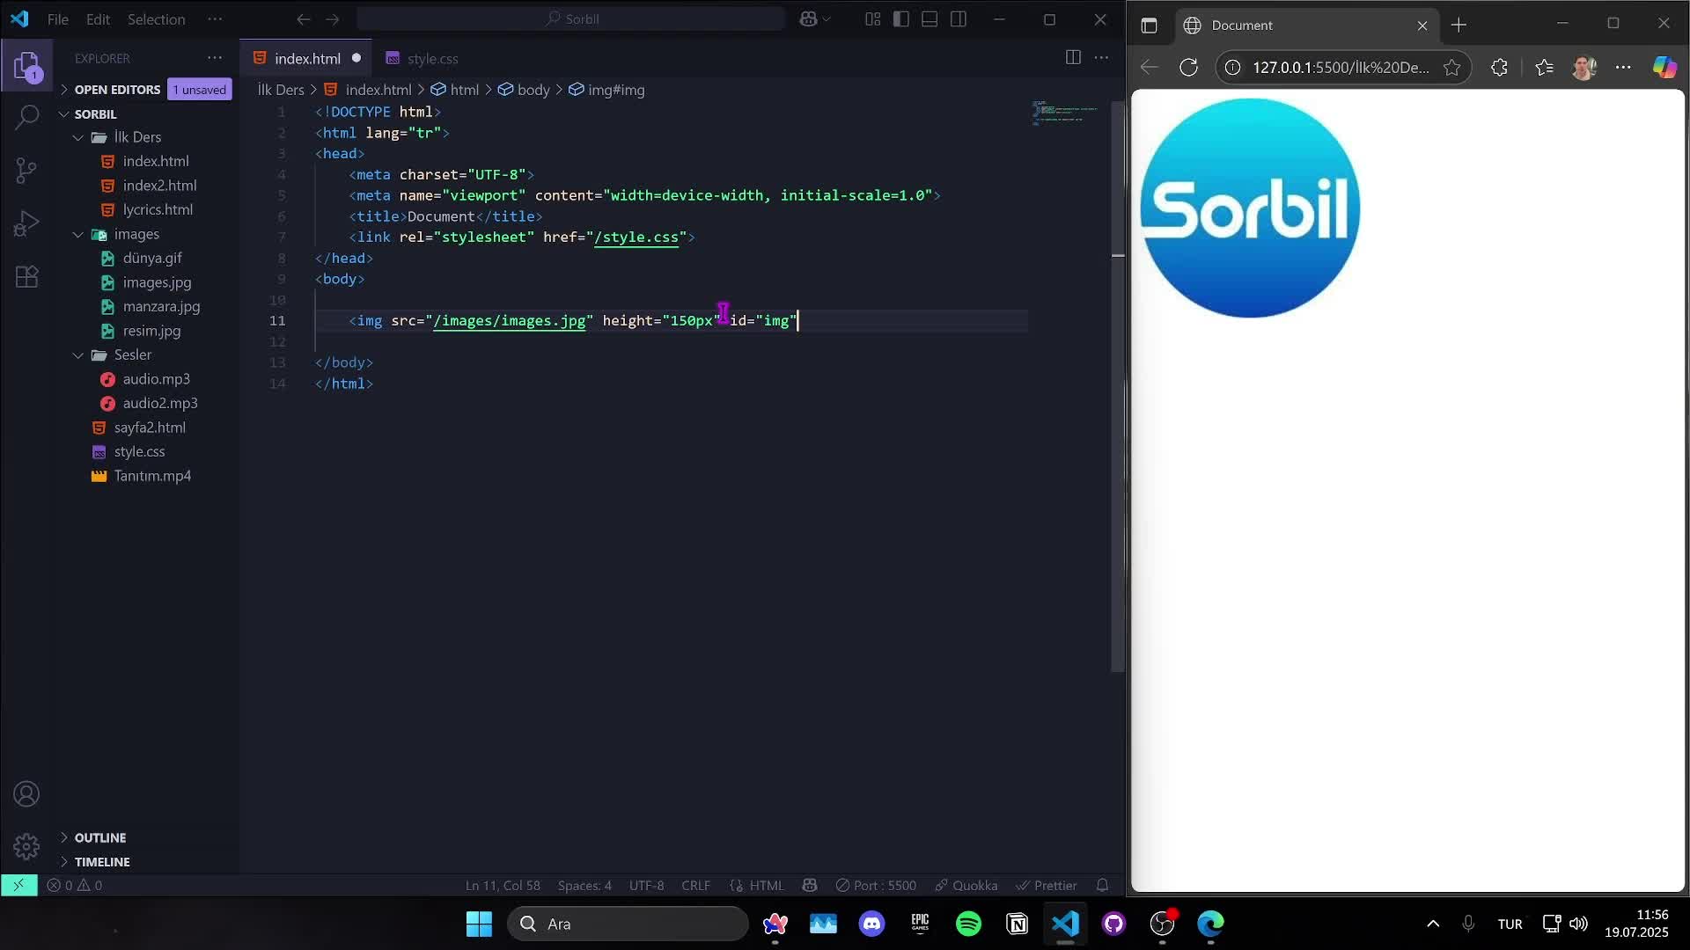Open Spotify from the taskbar

tap(968, 924)
